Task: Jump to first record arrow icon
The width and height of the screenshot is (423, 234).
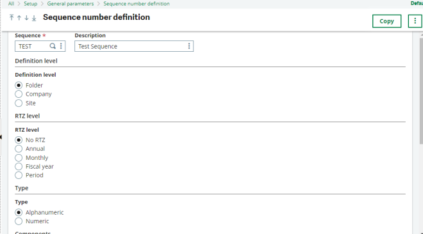Action: pos(12,18)
